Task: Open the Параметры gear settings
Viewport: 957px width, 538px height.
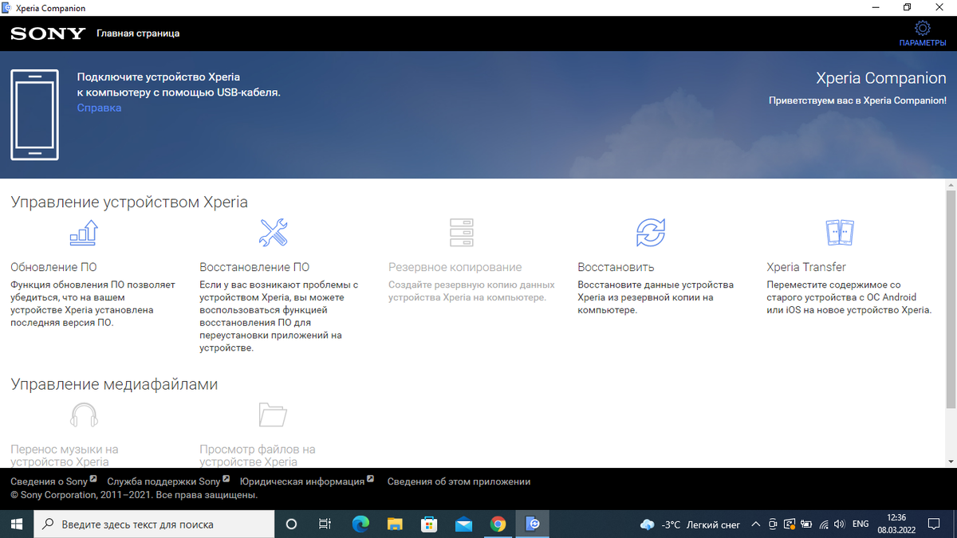Action: [x=922, y=34]
